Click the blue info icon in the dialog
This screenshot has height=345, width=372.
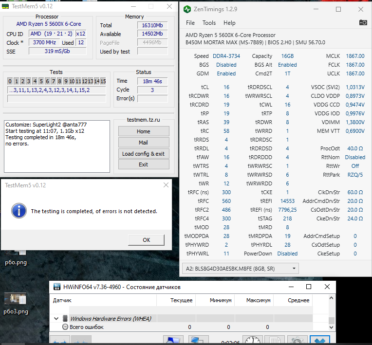[x=19, y=211]
